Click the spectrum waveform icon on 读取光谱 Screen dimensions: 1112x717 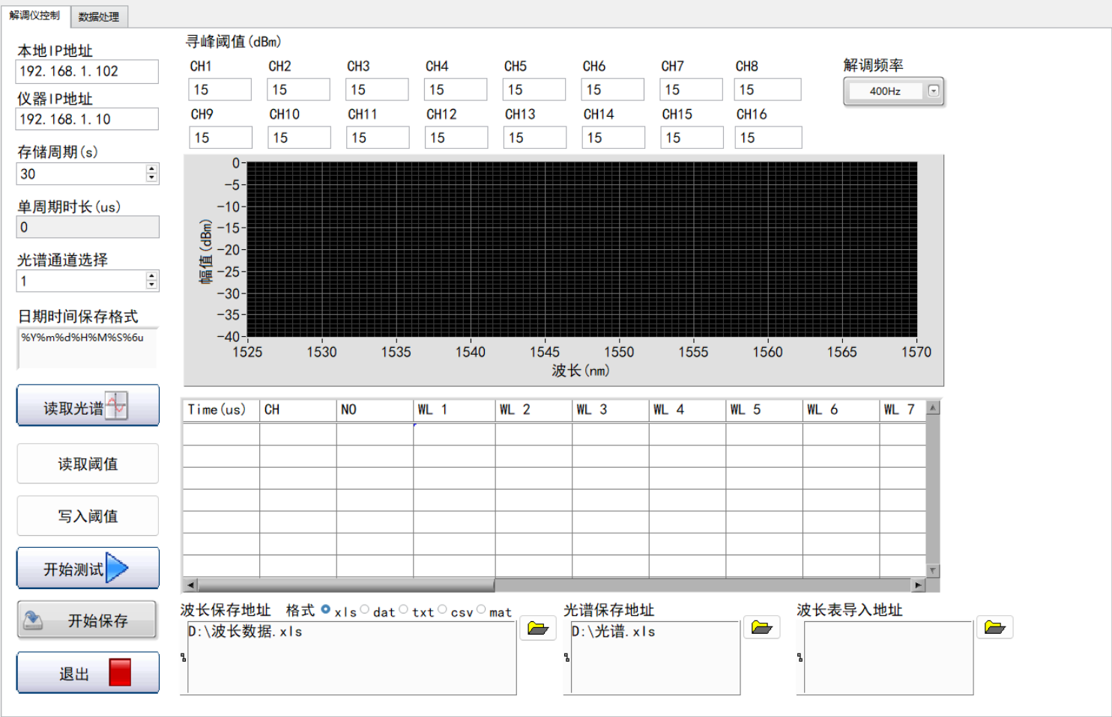coord(116,406)
